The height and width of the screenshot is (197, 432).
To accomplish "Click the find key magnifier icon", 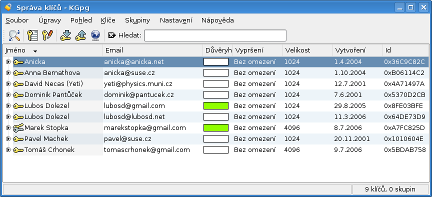I will [14, 35].
